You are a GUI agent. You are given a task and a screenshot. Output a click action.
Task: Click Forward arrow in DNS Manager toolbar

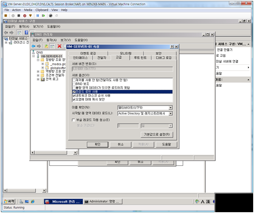pyautogui.click(x=39, y=46)
